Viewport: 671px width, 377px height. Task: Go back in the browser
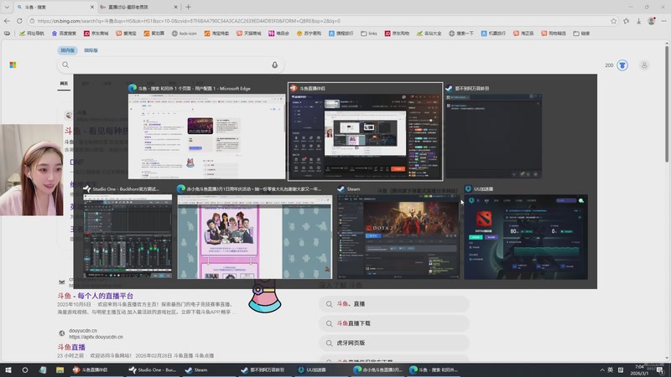(x=7, y=20)
